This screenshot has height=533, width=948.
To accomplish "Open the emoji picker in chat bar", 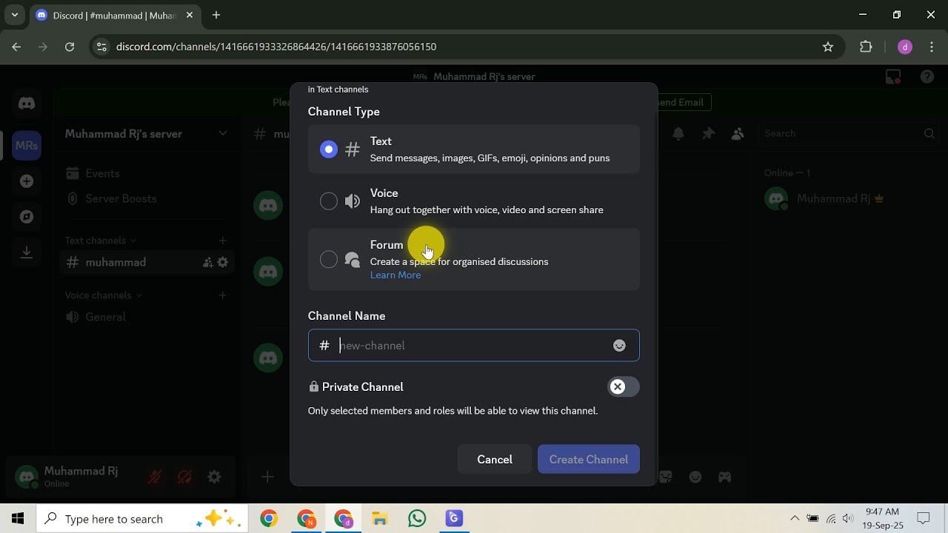I will pos(695,477).
